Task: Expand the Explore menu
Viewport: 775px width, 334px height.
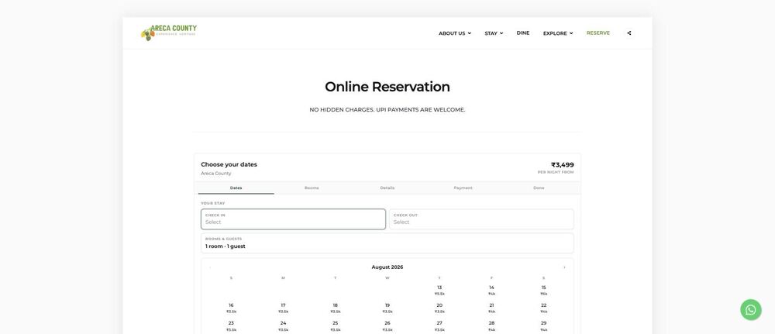Action: [558, 33]
